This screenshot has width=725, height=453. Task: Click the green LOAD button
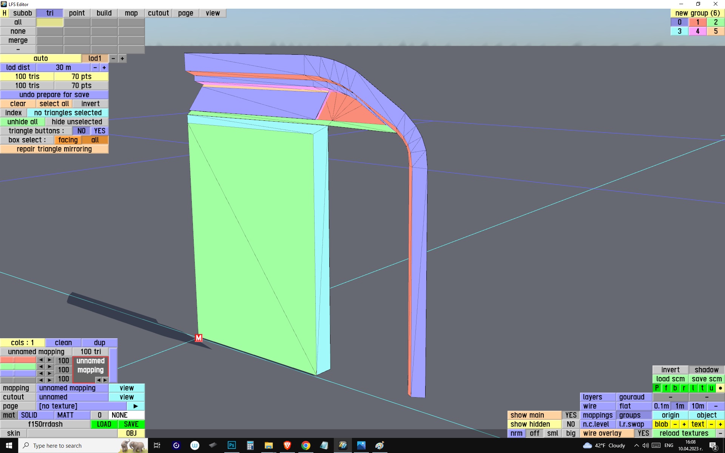click(104, 424)
